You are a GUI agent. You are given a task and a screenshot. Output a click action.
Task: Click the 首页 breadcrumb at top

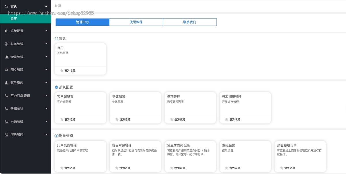58,6
